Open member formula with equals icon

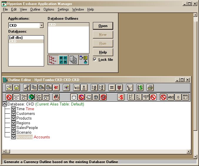pos(112,88)
